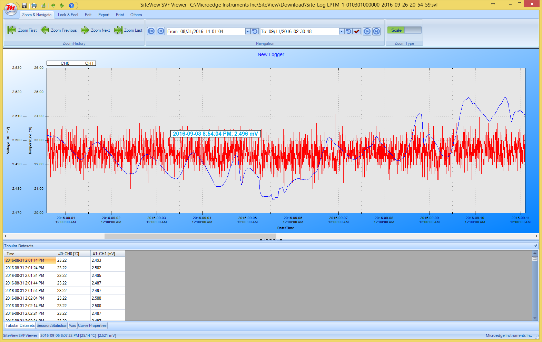Apply date range with red checkmark icon

tap(357, 31)
